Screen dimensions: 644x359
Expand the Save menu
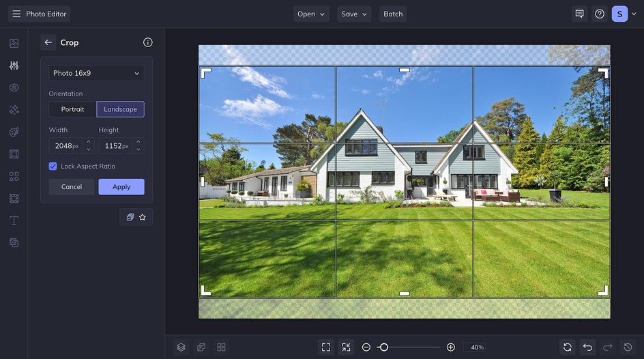[x=354, y=14]
